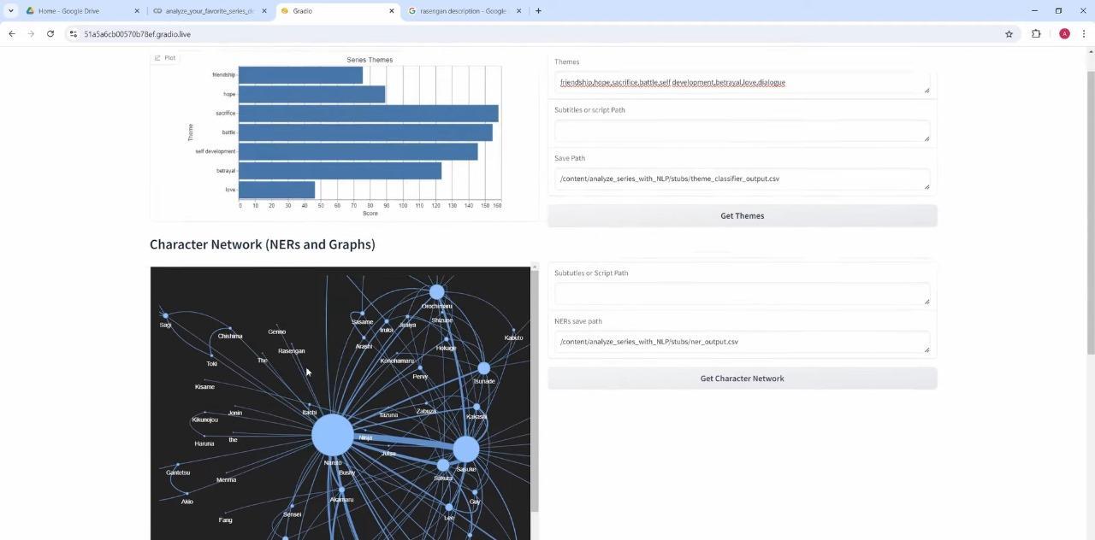The width and height of the screenshot is (1095, 540).
Task: Click the Konohamaru node label
Action: pyautogui.click(x=397, y=361)
